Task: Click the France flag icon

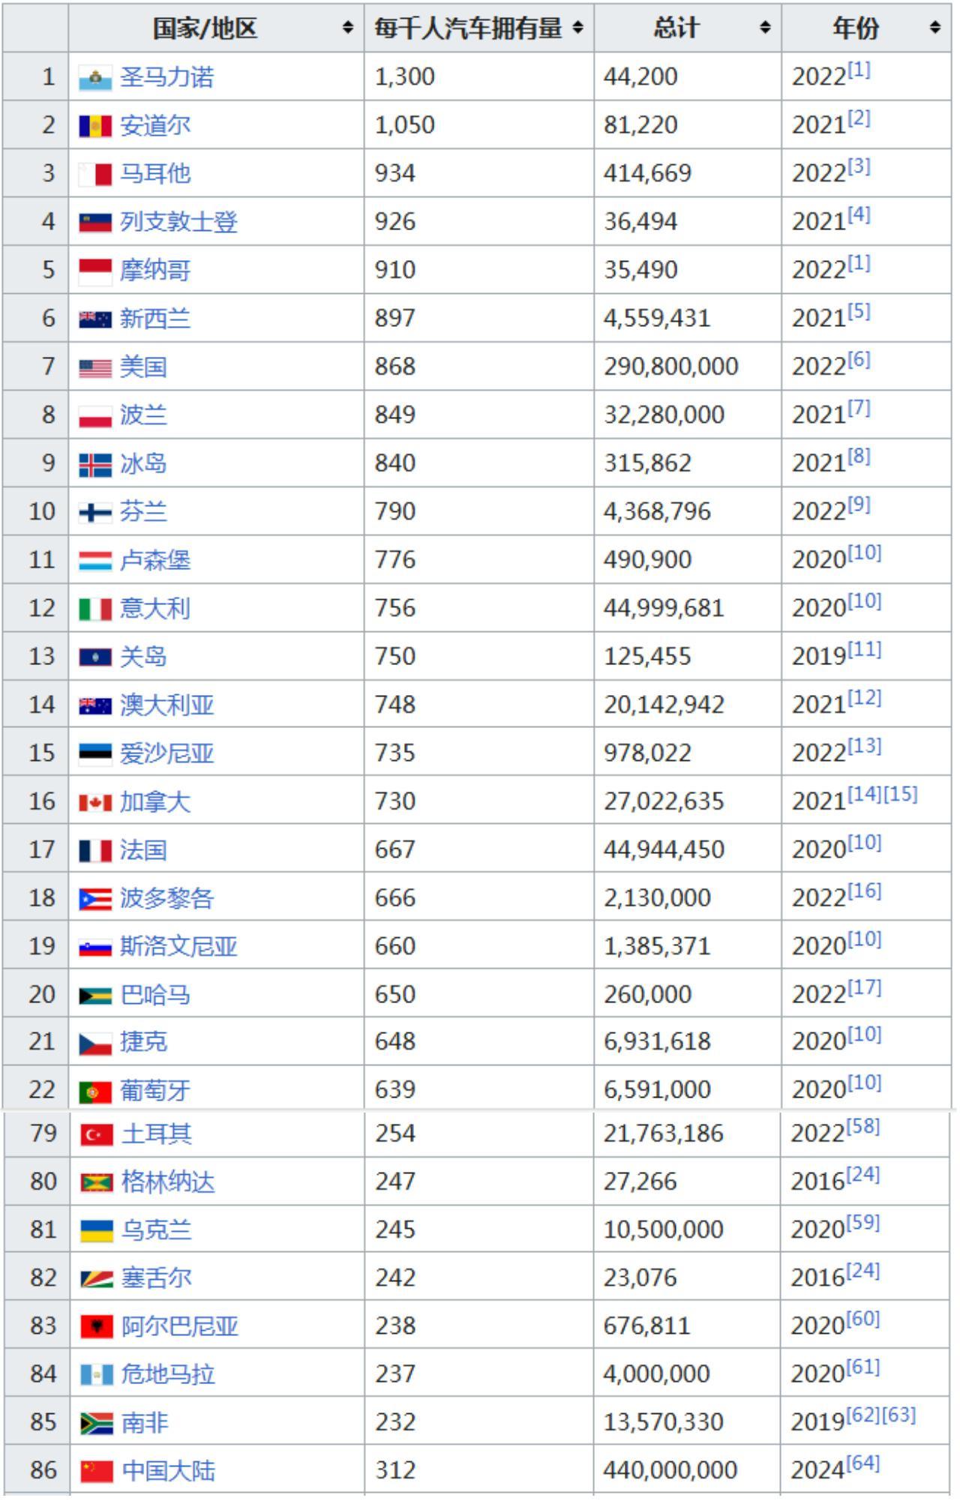Action: 95,851
